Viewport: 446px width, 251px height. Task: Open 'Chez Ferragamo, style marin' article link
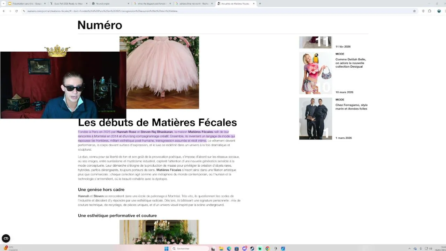tap(352, 107)
